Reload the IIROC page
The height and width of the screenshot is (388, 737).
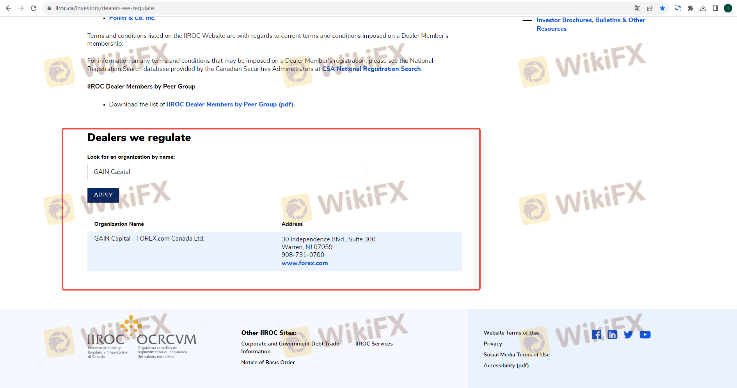click(x=34, y=8)
